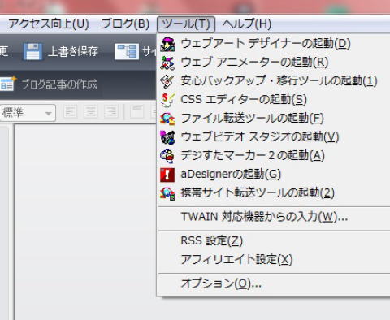Click the ウェブアート デザイナー launch icon
Screen dimensions: 390x320
[167, 45]
